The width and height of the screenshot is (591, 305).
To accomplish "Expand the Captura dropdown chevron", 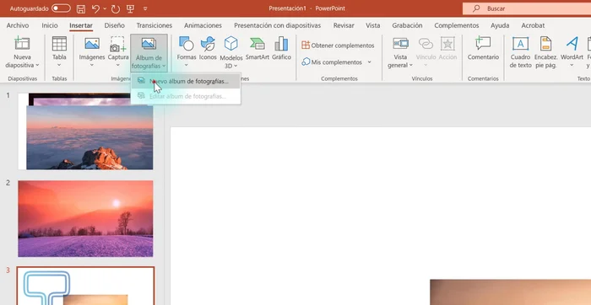I will [x=118, y=65].
